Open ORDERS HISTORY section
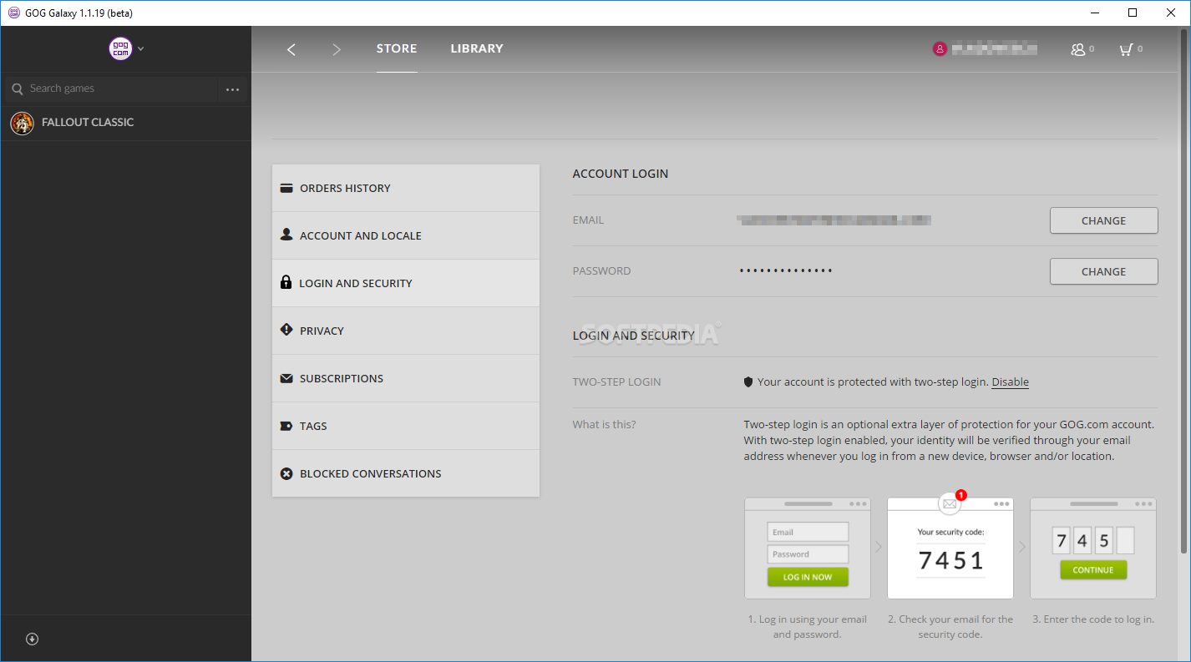The width and height of the screenshot is (1191, 662). (x=406, y=188)
